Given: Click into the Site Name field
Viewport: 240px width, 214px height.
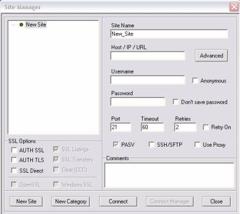Looking at the screenshot, I should 169,34.
